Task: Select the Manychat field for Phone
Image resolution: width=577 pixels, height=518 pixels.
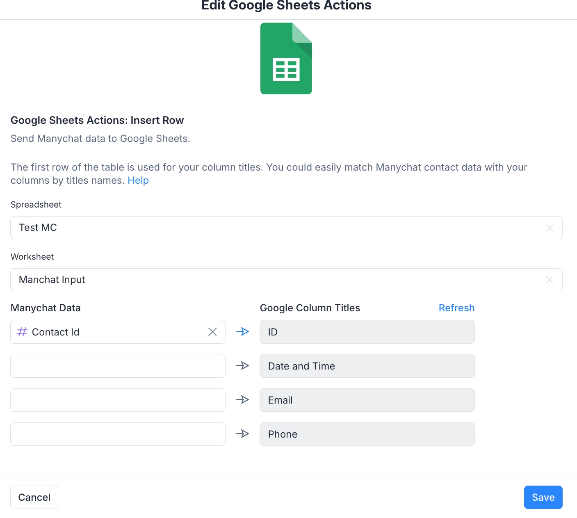Action: click(118, 434)
